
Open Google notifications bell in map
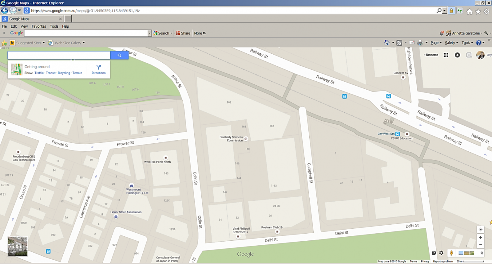457,55
